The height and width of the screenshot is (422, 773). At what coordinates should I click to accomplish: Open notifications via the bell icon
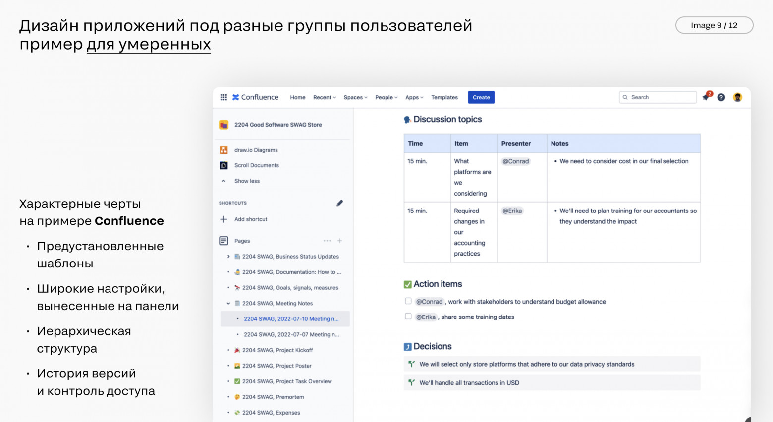point(706,97)
